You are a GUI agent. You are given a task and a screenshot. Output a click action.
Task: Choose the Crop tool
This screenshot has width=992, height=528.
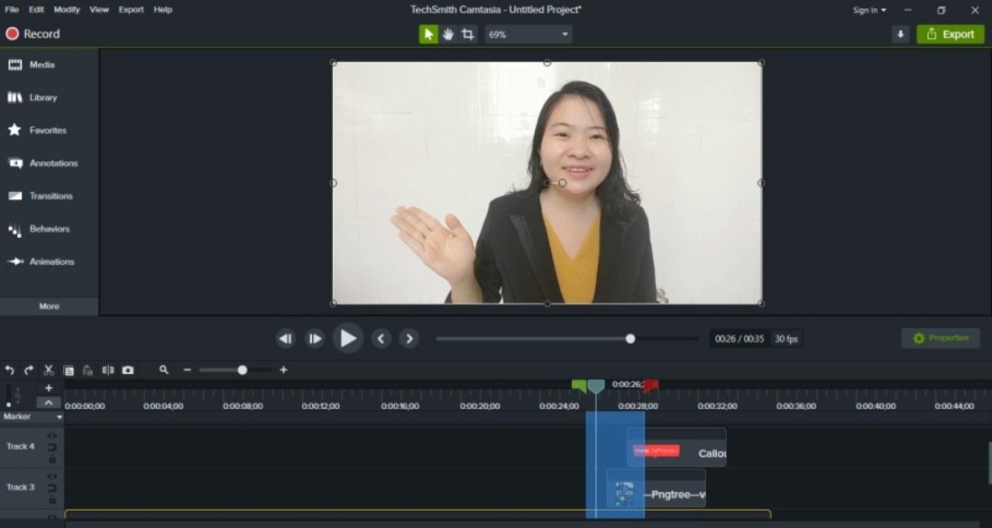point(467,34)
